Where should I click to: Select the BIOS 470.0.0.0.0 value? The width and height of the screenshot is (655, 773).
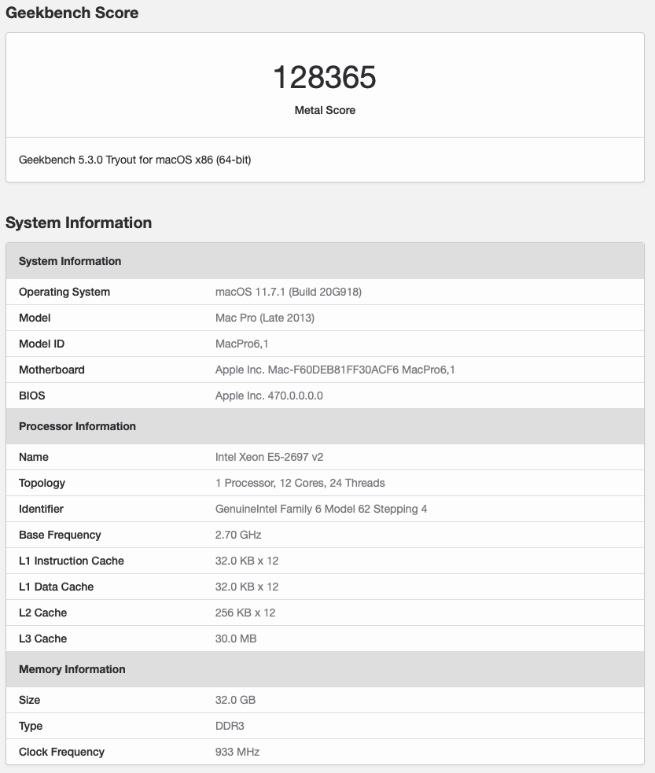(269, 396)
